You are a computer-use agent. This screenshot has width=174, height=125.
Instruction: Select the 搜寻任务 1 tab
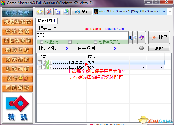pyautogui.click(x=46, y=21)
